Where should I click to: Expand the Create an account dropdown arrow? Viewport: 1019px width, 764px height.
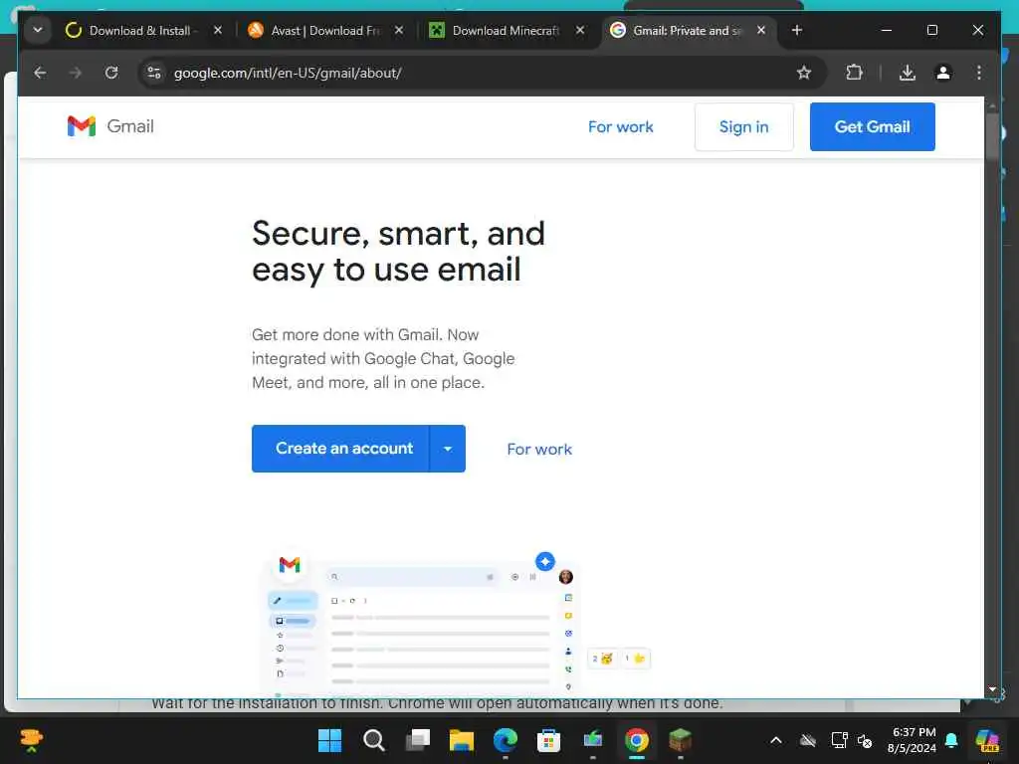[x=448, y=449]
